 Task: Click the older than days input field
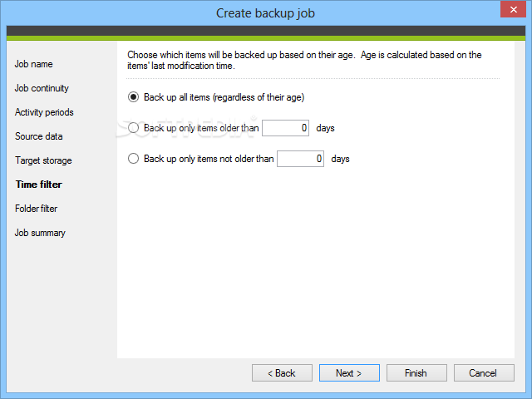(285, 128)
